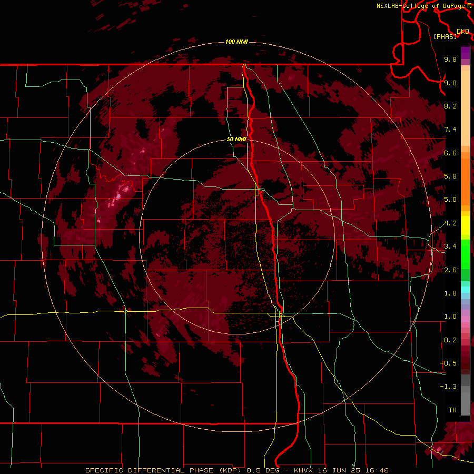Click the cyan band of the color bar
This screenshot has width=474, height=474.
pos(465,290)
